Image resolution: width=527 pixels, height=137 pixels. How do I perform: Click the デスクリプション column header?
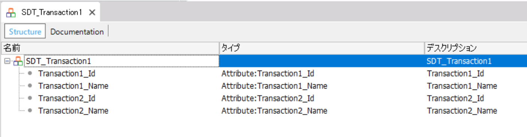476,48
